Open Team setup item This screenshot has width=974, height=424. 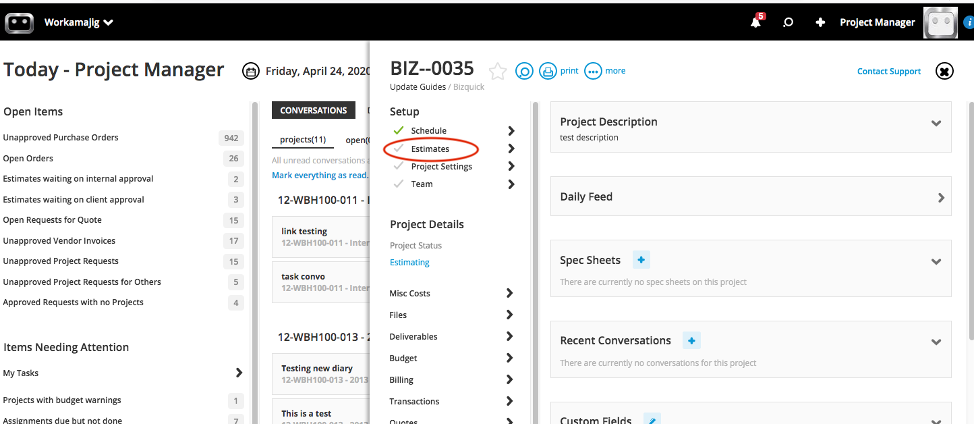tap(422, 184)
